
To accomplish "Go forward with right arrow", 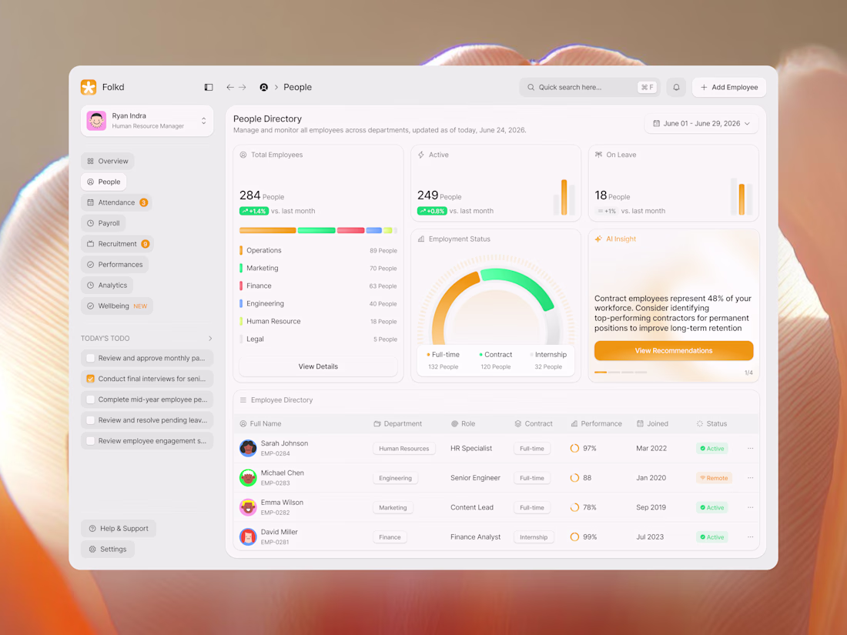I will tap(243, 87).
